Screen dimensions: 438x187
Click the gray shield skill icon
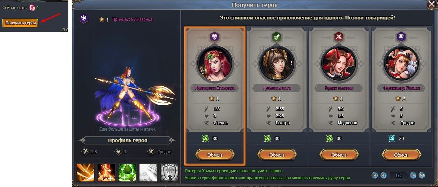click(169, 173)
